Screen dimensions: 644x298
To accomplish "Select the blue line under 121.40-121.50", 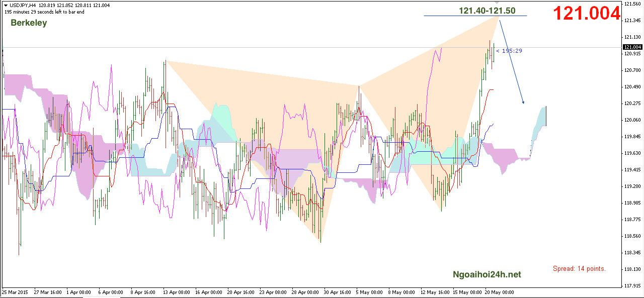I will tap(475, 16).
